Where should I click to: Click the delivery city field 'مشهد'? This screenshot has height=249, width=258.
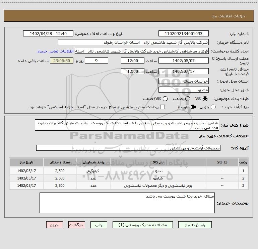(x=183, y=90)
